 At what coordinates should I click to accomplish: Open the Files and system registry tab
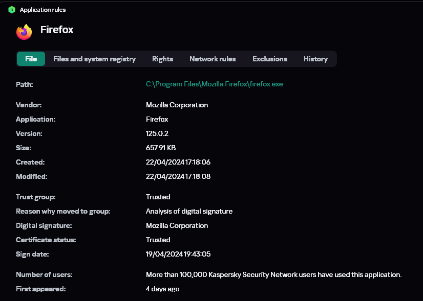[x=94, y=59]
